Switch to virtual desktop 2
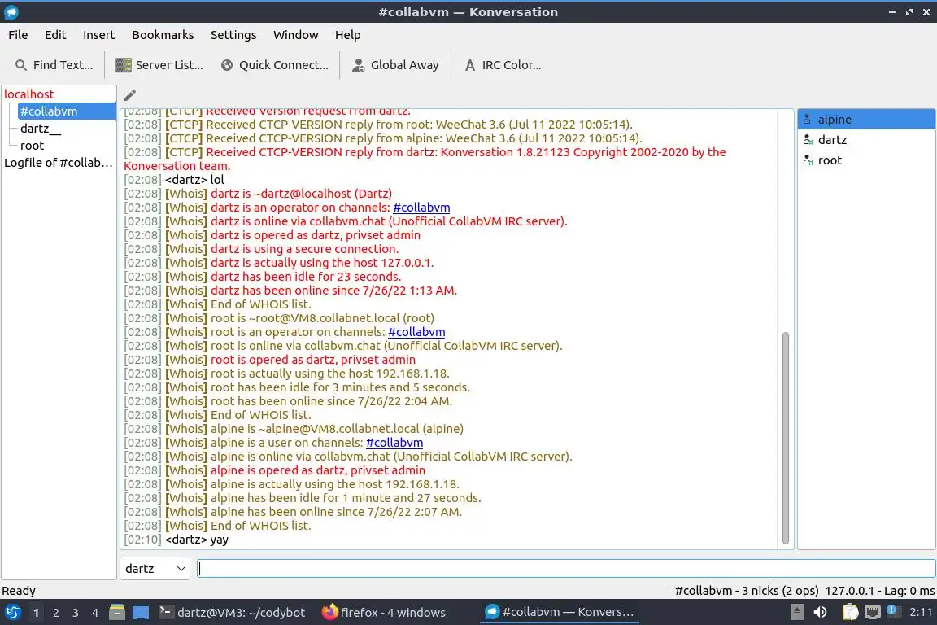937x625 pixels. click(x=56, y=613)
